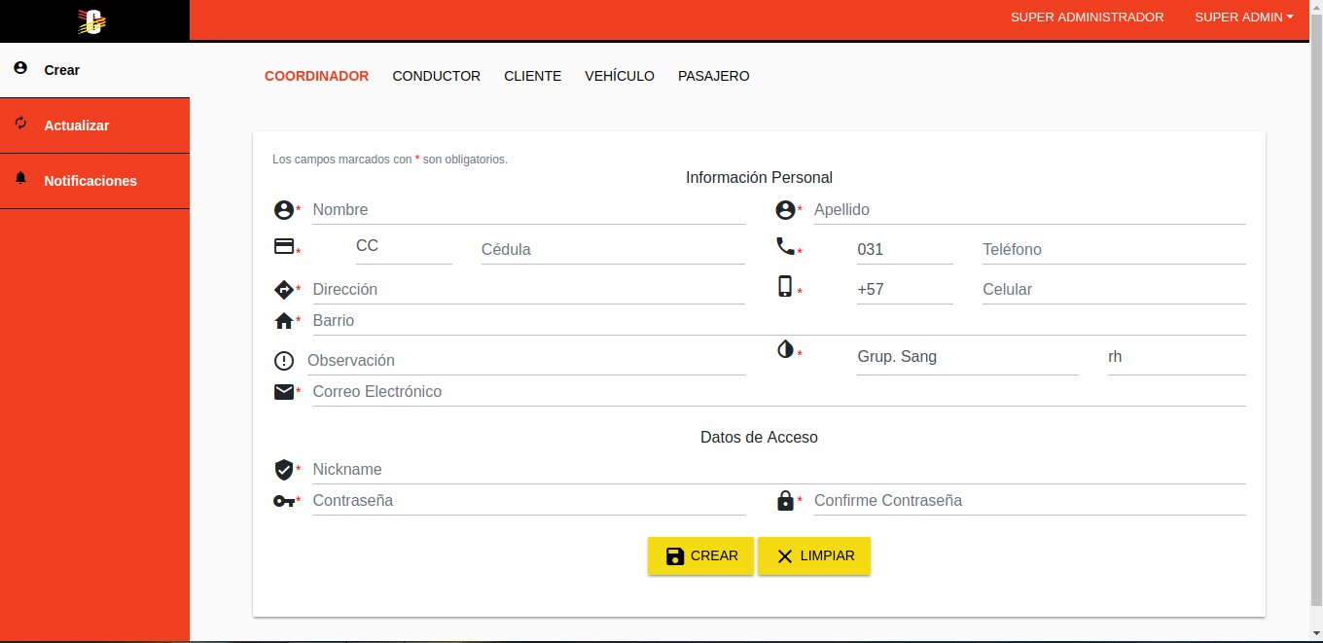Image resolution: width=1323 pixels, height=643 pixels.
Task: Open the rh factor dropdown
Action: pyautogui.click(x=1177, y=357)
